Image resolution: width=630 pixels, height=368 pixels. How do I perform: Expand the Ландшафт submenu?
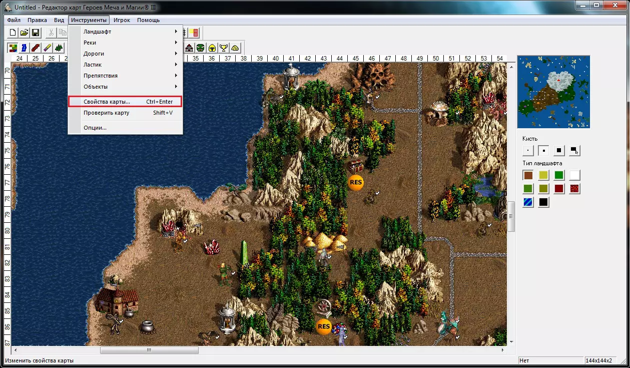tap(126, 32)
